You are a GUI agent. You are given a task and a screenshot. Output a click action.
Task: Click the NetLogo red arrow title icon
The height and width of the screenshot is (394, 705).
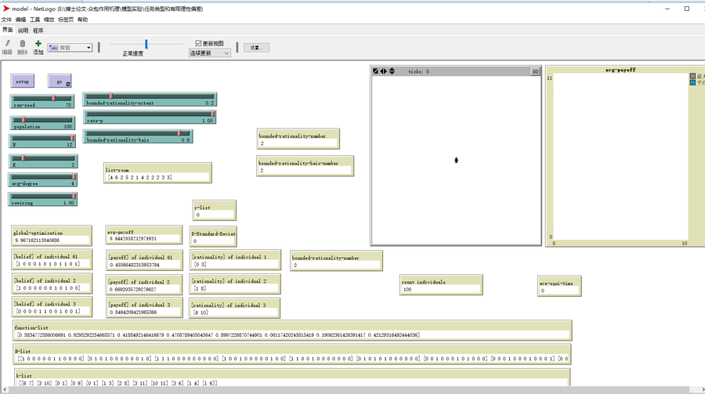pos(5,9)
